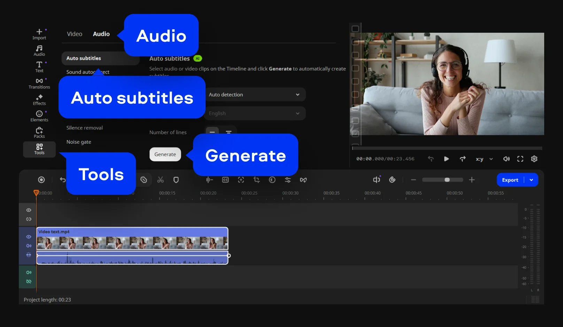Viewport: 563px width, 327px height.
Task: Click the preview playback progress bar
Action: 447,148
